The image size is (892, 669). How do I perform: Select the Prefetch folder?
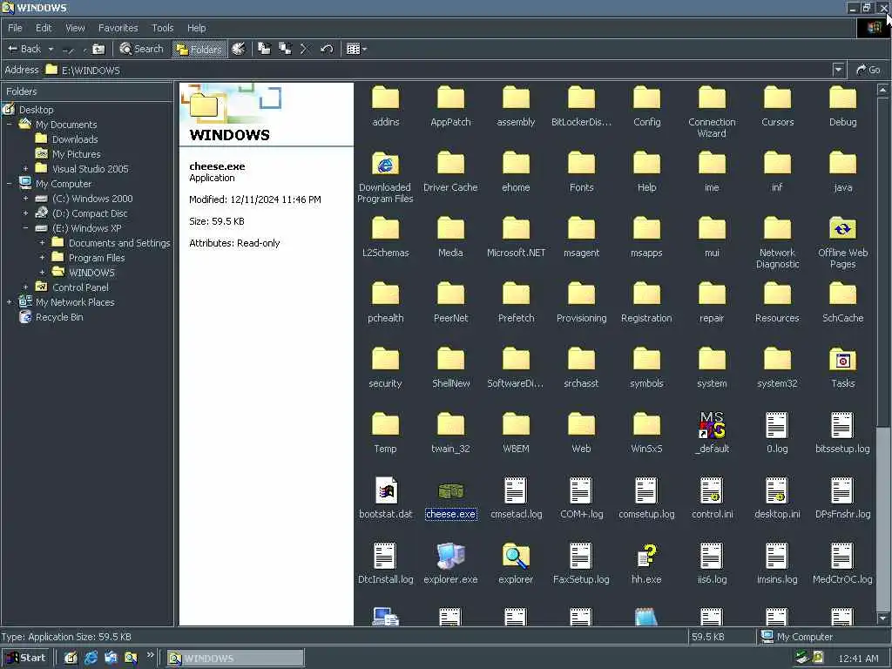coord(516,301)
